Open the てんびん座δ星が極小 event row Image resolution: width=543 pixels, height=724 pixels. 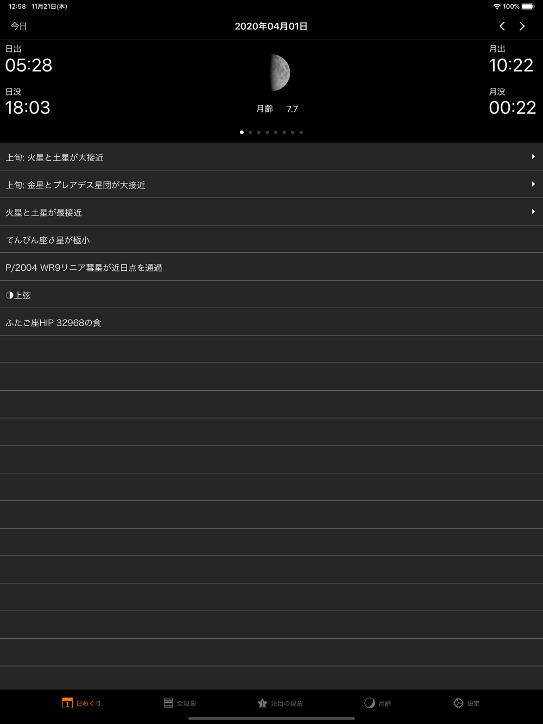pyautogui.click(x=271, y=239)
